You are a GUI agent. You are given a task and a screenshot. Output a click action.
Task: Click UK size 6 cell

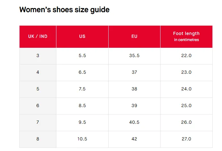pos(38,106)
